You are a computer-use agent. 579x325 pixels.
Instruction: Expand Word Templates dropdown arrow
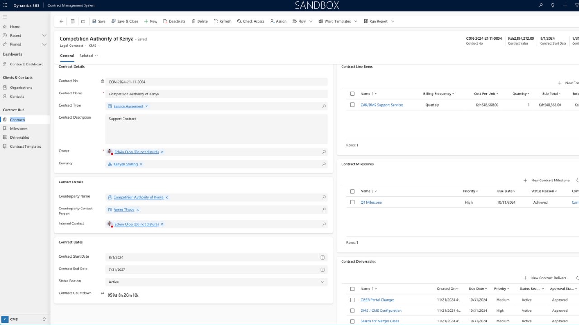356,21
